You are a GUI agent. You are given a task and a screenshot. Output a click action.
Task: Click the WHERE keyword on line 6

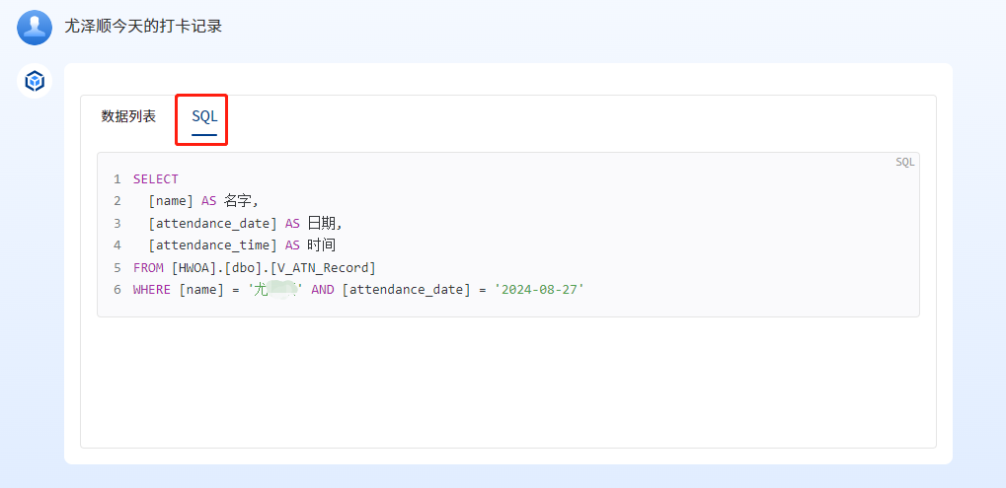tap(152, 290)
